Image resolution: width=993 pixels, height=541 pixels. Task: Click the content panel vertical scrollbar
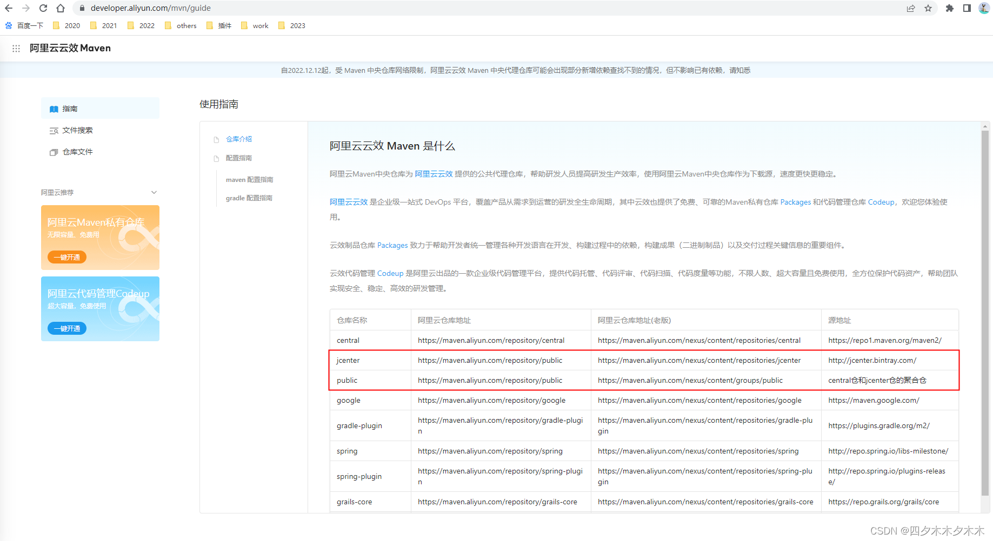coord(985,313)
